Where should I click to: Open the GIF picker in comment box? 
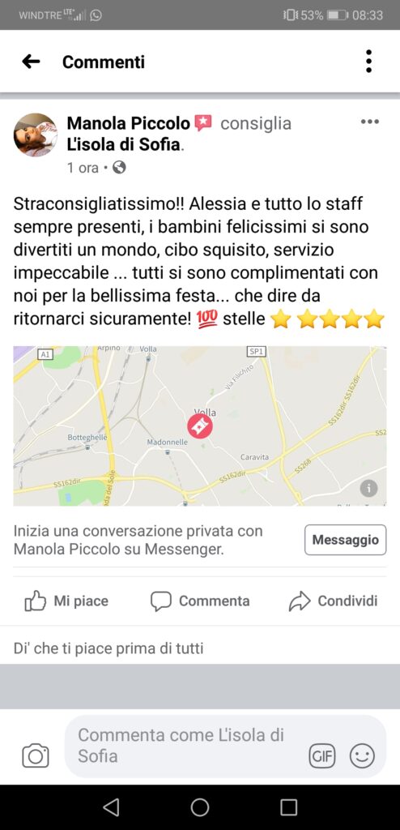[x=322, y=756]
